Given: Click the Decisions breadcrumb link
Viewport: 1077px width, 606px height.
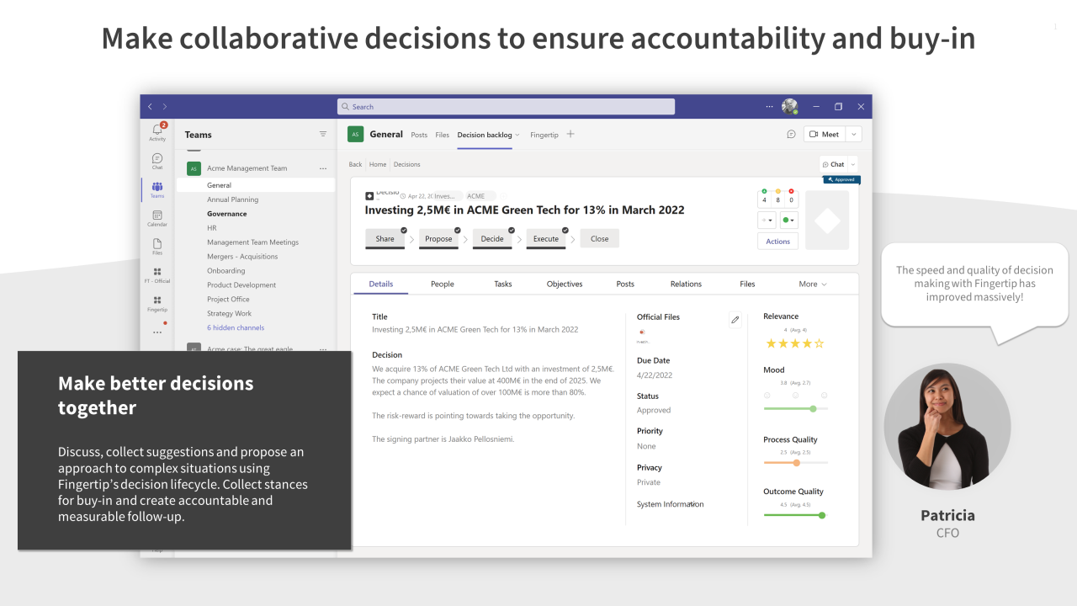Looking at the screenshot, I should point(407,164).
